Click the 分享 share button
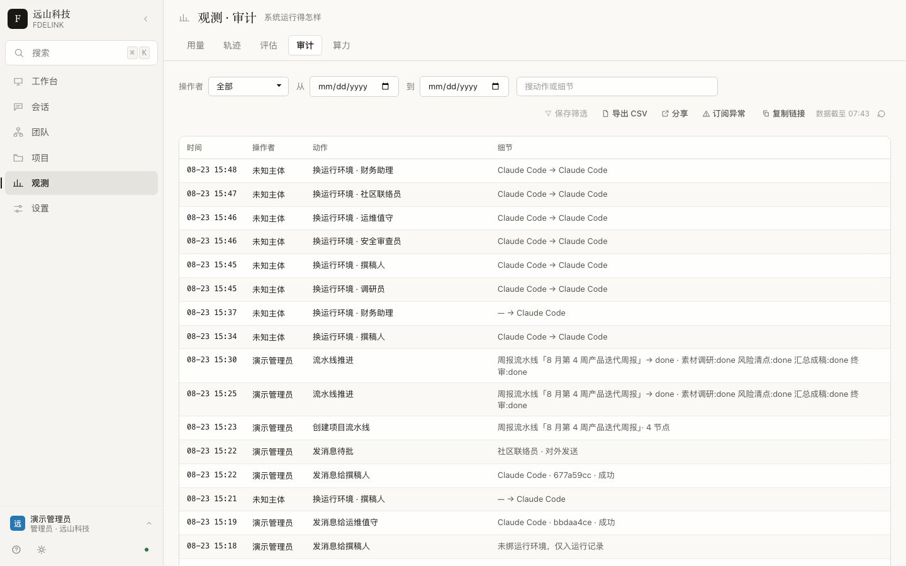 (674, 114)
